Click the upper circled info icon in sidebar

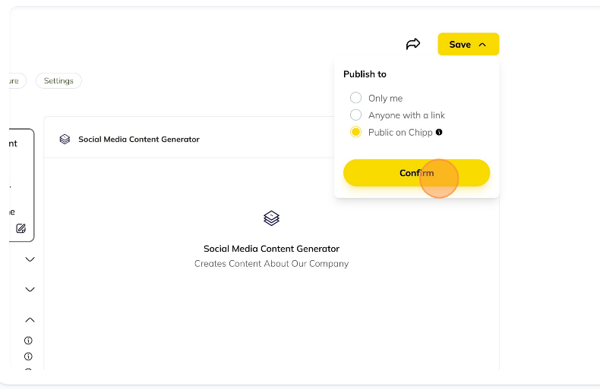click(x=28, y=340)
